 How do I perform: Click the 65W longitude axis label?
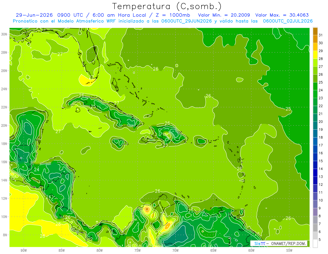coord(213,250)
